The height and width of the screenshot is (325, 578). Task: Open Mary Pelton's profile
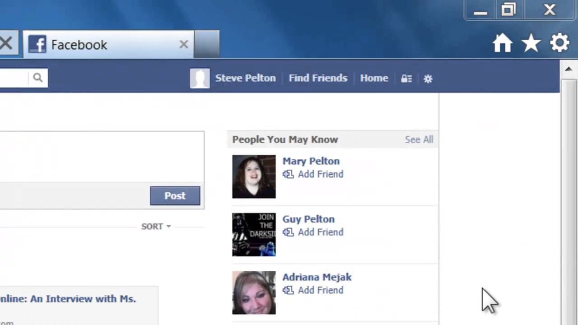click(311, 161)
